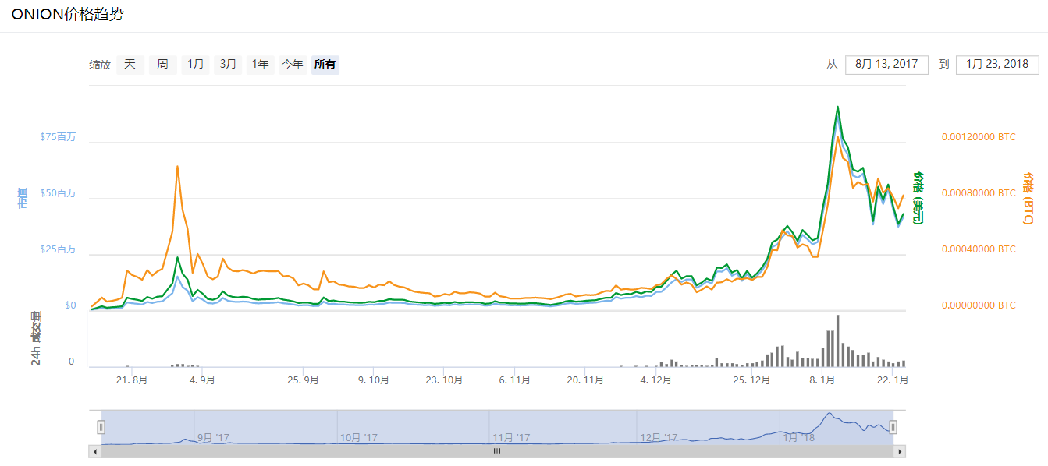
Task: Click the left scroll arrow below the navigator
Action: click(x=96, y=450)
